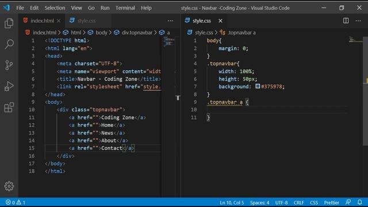
Task: Click the errors count icon in status bar
Action: (10, 202)
